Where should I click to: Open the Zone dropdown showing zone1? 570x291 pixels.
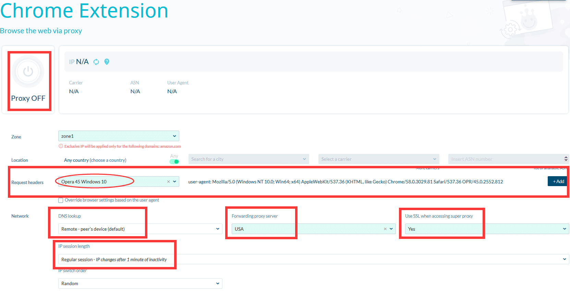pos(119,136)
